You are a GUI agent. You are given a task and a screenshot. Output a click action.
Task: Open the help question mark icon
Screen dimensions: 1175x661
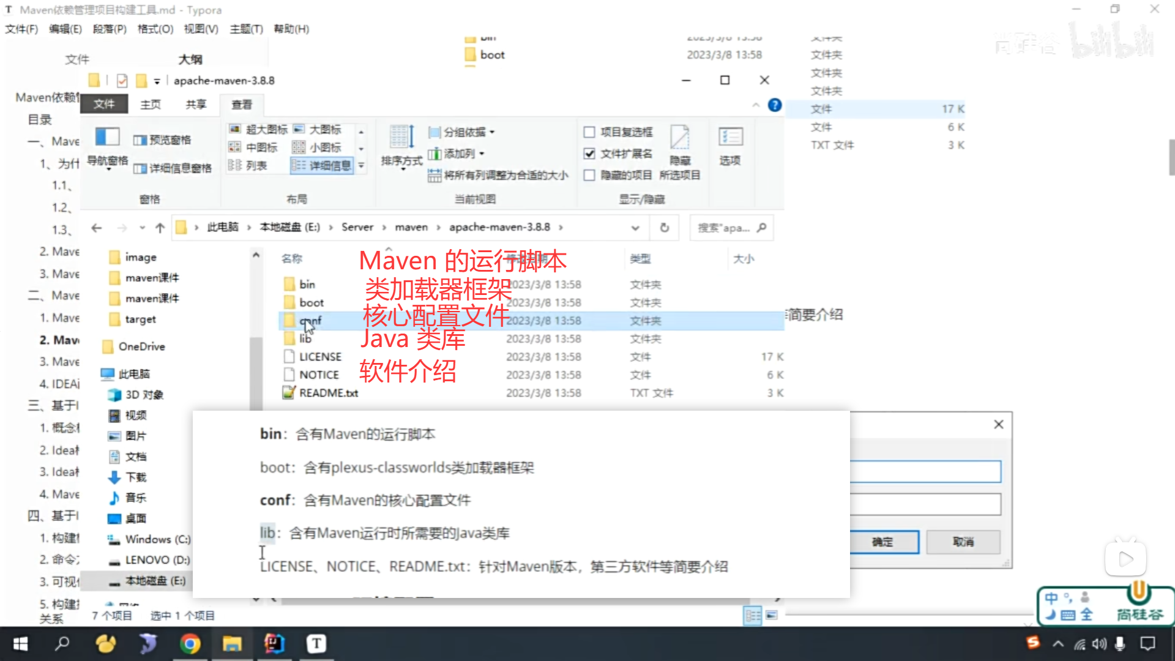[775, 105]
